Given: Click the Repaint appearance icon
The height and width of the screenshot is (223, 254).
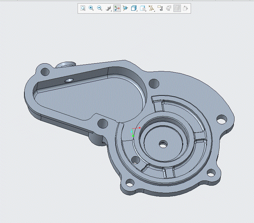Looking at the screenshot, I should (x=108, y=8).
